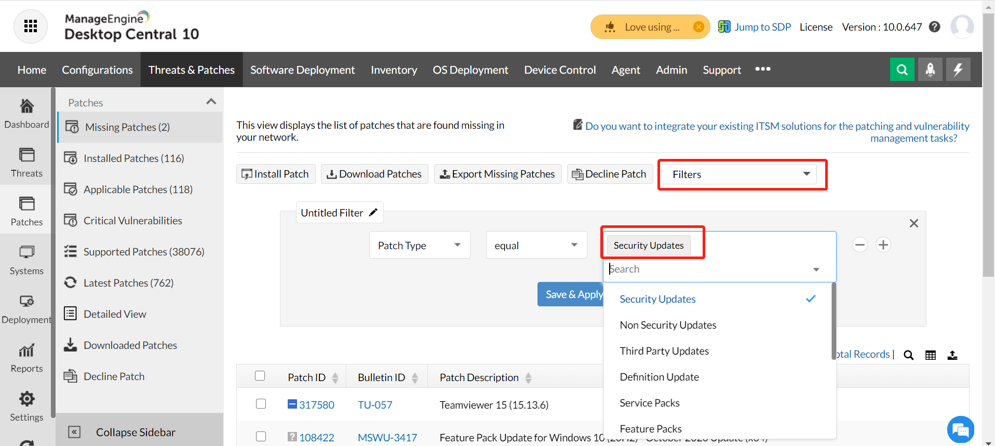Open the apps grid launcher icon
This screenshot has height=446, width=995.
[31, 26]
